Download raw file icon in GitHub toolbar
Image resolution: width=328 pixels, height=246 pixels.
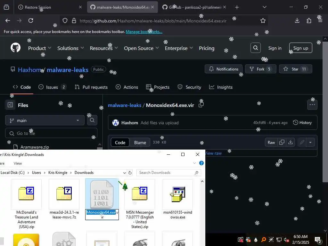pos(290,142)
